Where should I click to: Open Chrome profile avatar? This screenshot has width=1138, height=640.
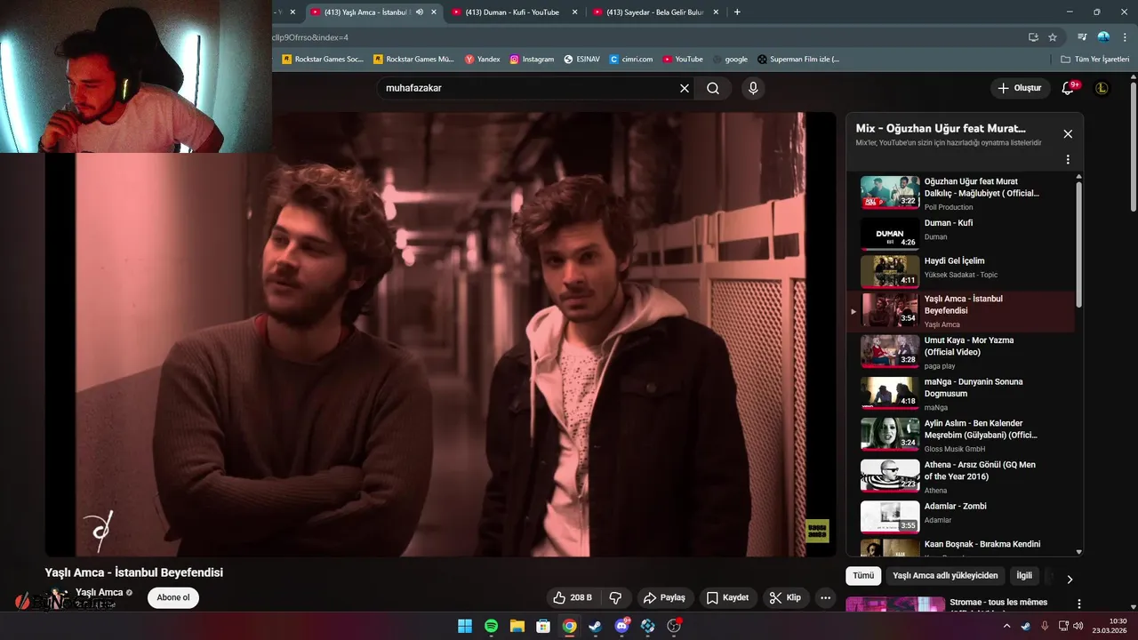pos(1103,37)
